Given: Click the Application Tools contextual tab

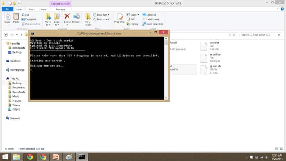Looking at the screenshot, I should [x=60, y=4].
